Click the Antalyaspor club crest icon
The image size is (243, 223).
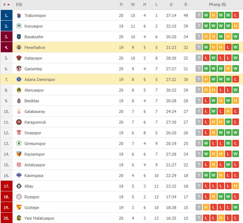pyautogui.click(x=19, y=165)
